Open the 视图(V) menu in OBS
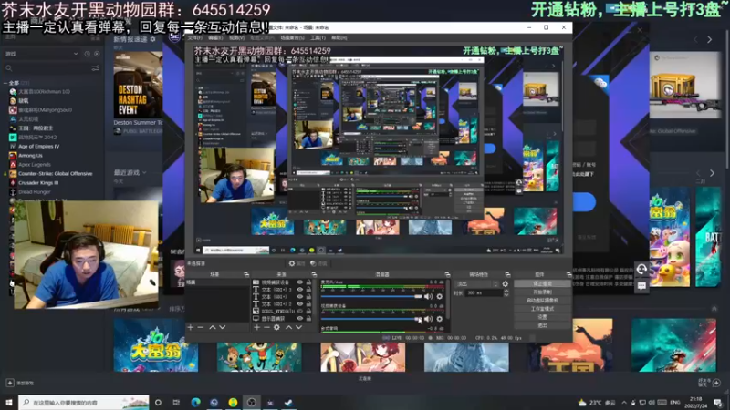Image resolution: width=730 pixels, height=410 pixels. pos(236,37)
